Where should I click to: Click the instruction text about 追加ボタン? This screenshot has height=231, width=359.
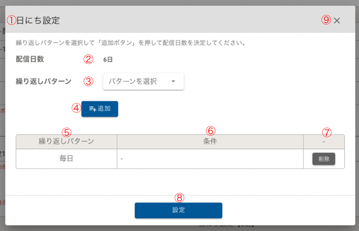[x=130, y=43]
